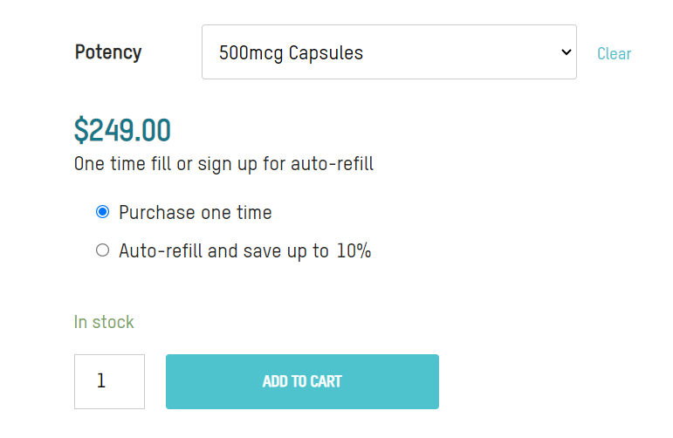
Task: Choose the Auto-refill radio button
Action: (x=102, y=251)
